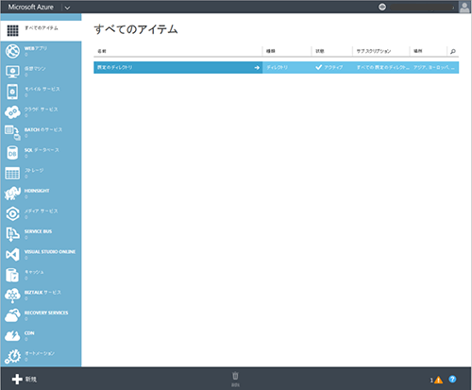Click the globe language icon in header
Image resolution: width=472 pixels, height=390 pixels.
coord(382,7)
